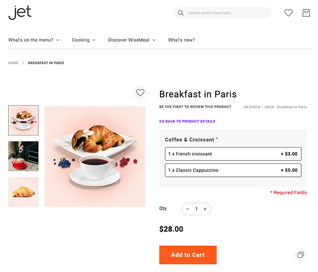Click "Go back to product details" link

tap(187, 122)
